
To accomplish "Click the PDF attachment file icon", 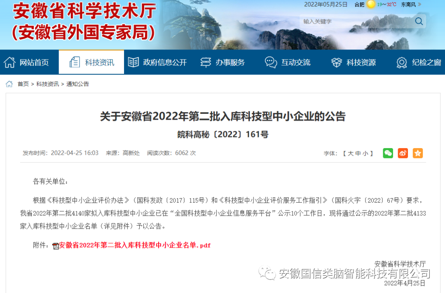I will 56,246.
